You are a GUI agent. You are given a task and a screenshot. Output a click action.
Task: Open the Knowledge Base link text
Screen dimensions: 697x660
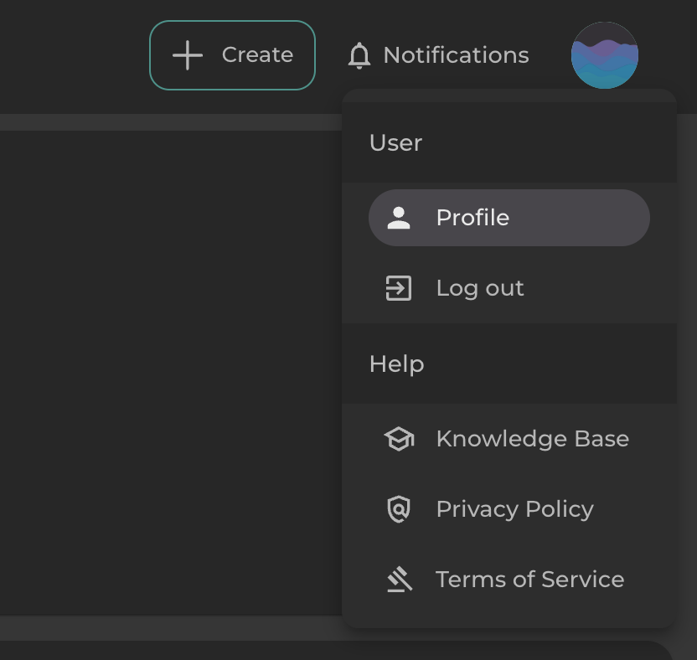coord(532,439)
